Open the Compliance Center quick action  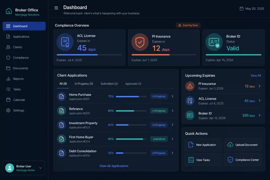(x=243, y=160)
